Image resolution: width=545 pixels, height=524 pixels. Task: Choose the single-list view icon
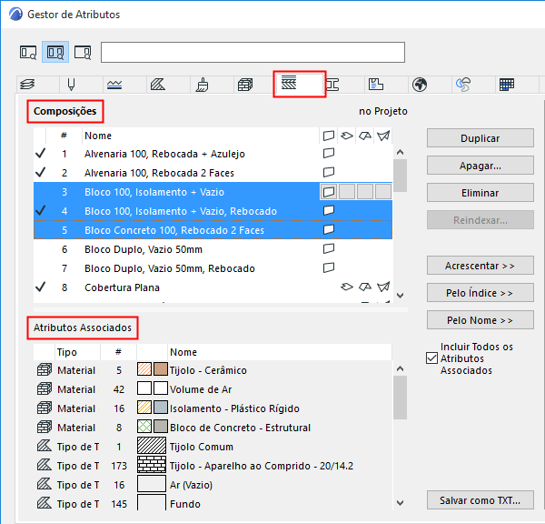[28, 52]
